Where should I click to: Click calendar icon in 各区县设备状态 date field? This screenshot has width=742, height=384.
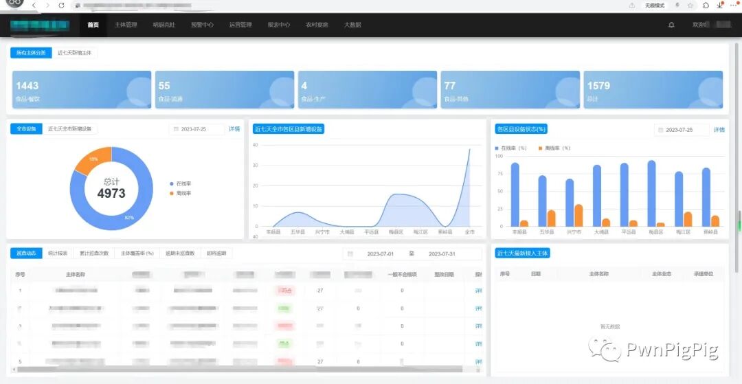(x=661, y=130)
